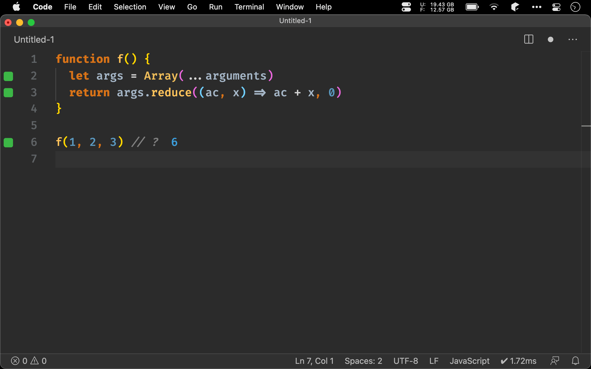Click the feedback person icon in status bar
Screen dimensions: 591x369
point(555,361)
